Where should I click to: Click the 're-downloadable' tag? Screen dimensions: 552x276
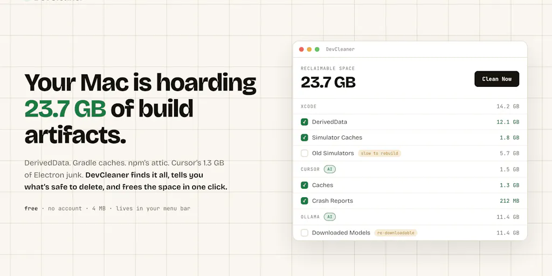pyautogui.click(x=396, y=233)
